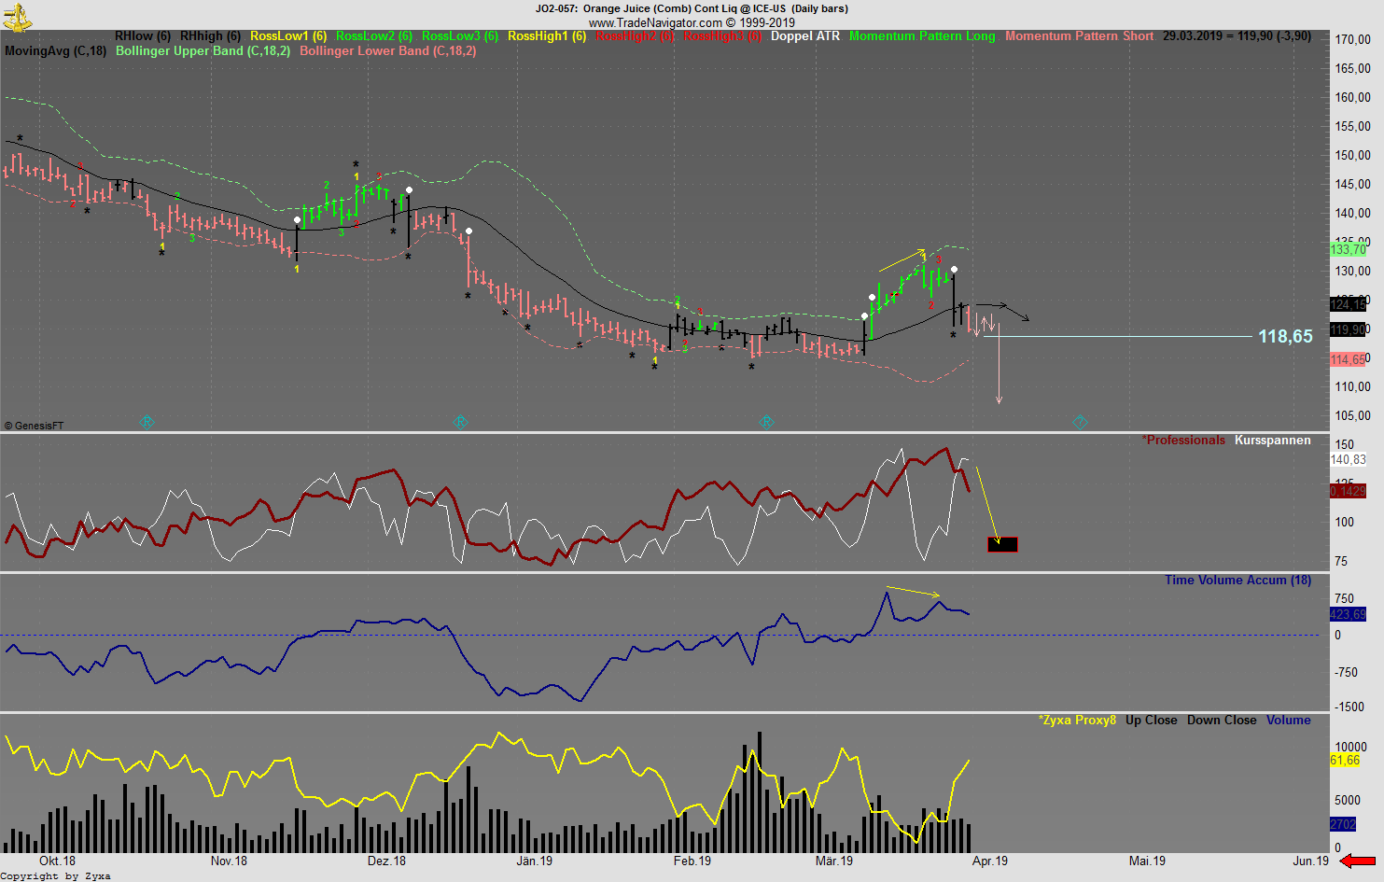
Task: Click the Dez.18 date axis label
Action: 386,861
